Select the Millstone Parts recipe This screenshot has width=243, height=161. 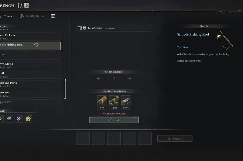click(30, 84)
